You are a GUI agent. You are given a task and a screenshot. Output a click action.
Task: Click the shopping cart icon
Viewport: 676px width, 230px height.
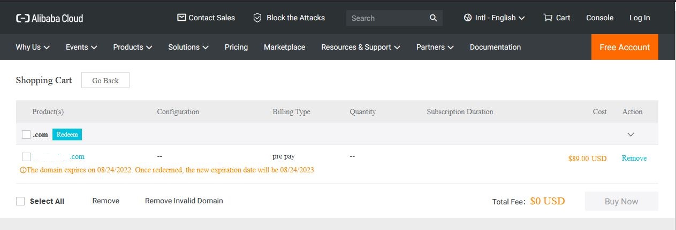click(548, 18)
